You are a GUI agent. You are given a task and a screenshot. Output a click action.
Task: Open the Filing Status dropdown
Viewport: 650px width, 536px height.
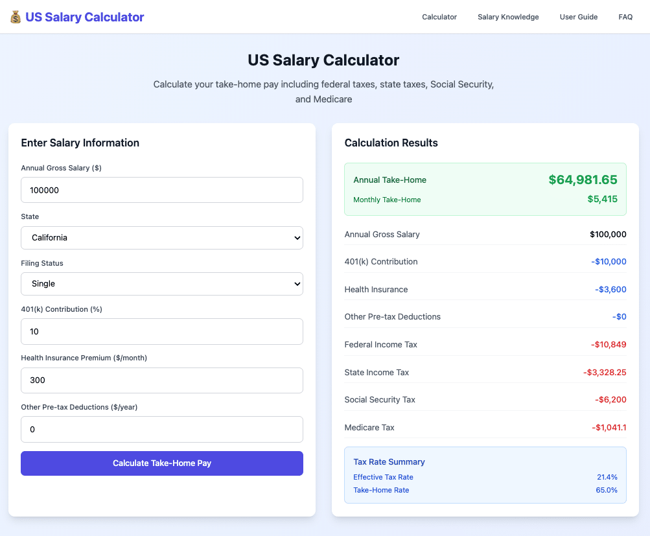161,284
